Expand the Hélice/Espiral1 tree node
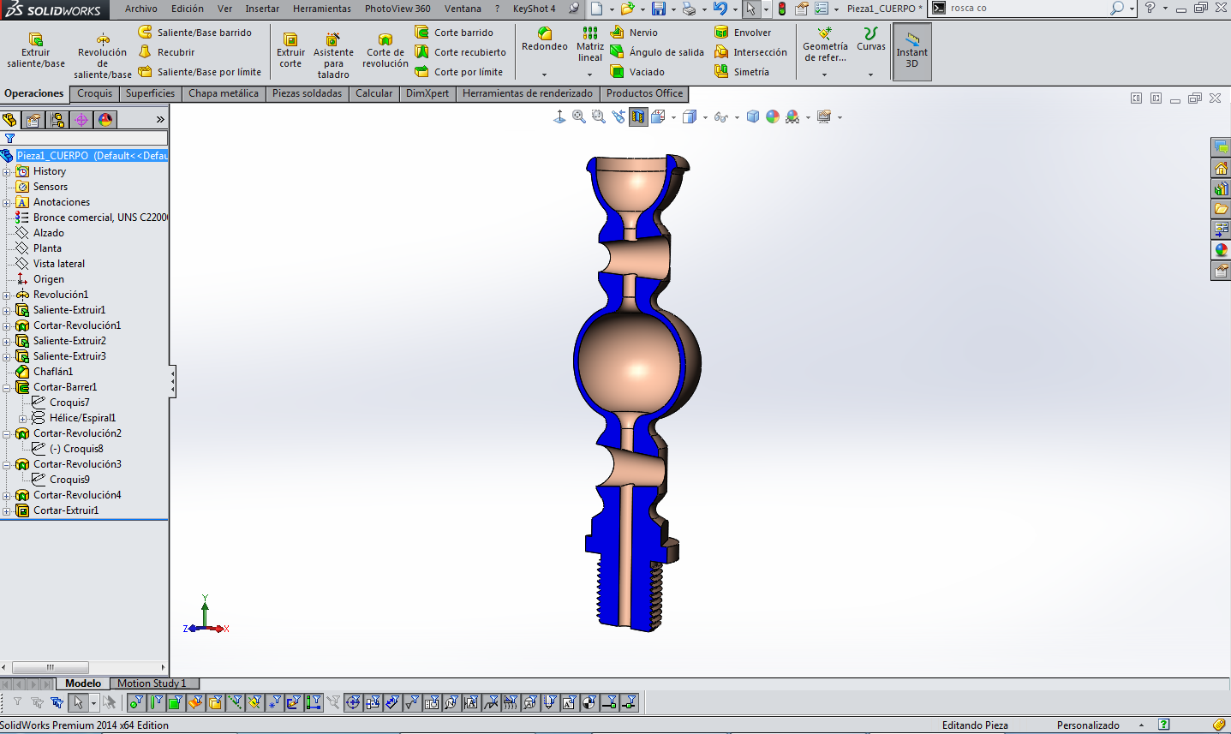This screenshot has height=734, width=1231. 23,418
